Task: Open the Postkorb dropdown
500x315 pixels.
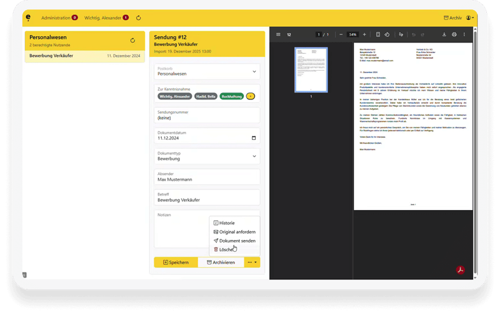Action: 207,72
